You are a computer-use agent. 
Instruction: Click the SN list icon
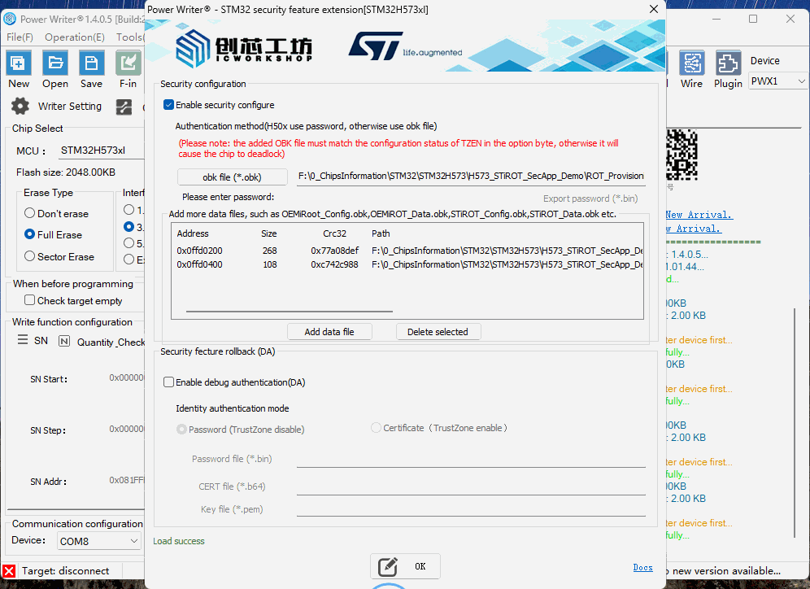23,341
